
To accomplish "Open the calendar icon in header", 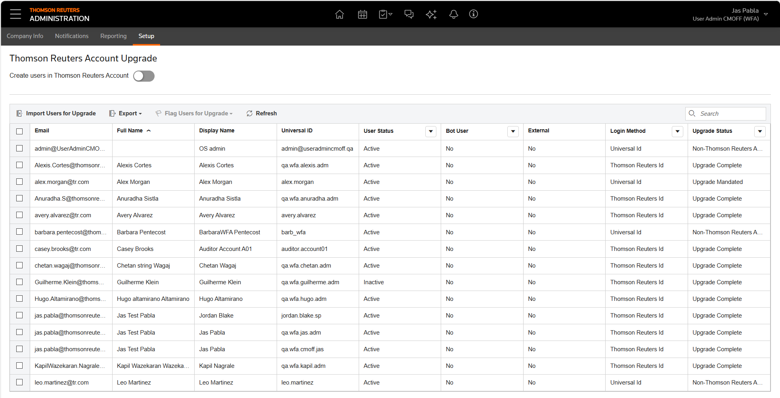I will (x=362, y=14).
